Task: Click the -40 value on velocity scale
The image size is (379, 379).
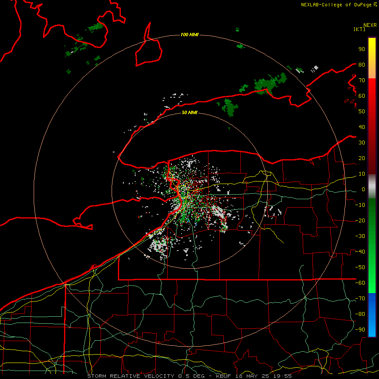Action: (360, 252)
